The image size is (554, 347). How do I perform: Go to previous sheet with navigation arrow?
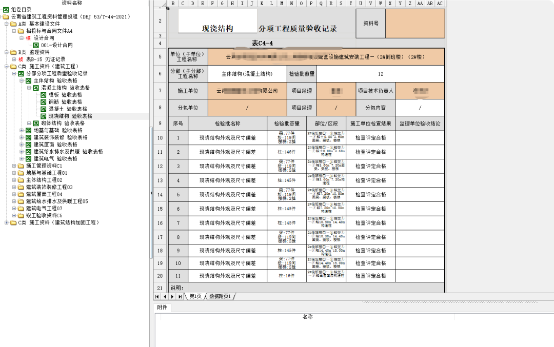[x=165, y=297]
